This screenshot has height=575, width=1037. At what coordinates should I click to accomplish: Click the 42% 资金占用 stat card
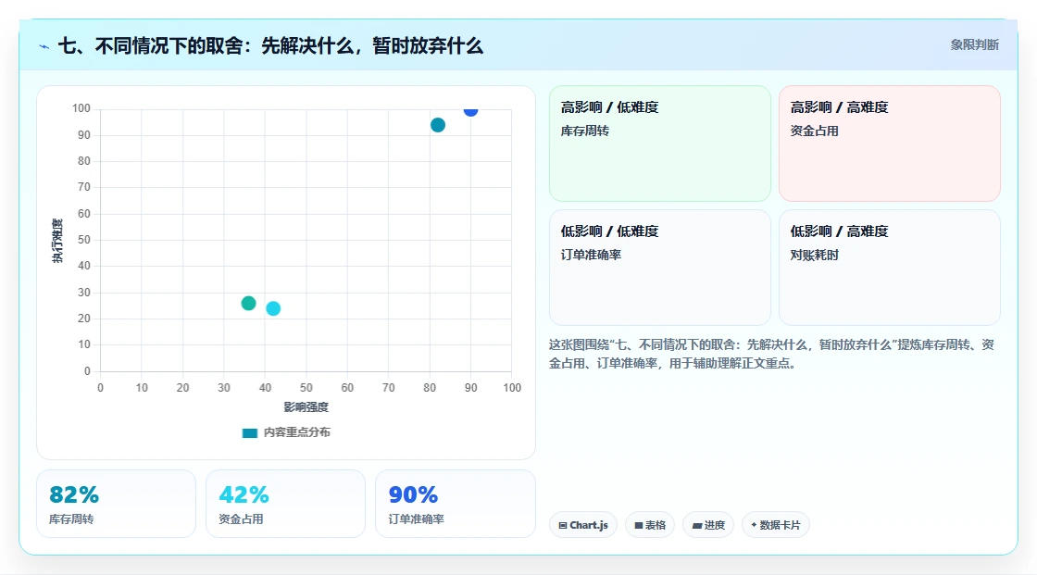[286, 504]
